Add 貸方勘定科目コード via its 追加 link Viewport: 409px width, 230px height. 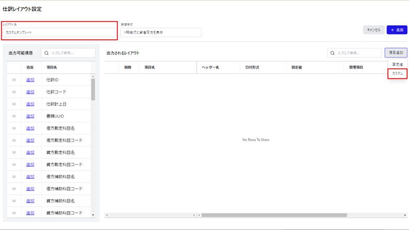pos(30,164)
